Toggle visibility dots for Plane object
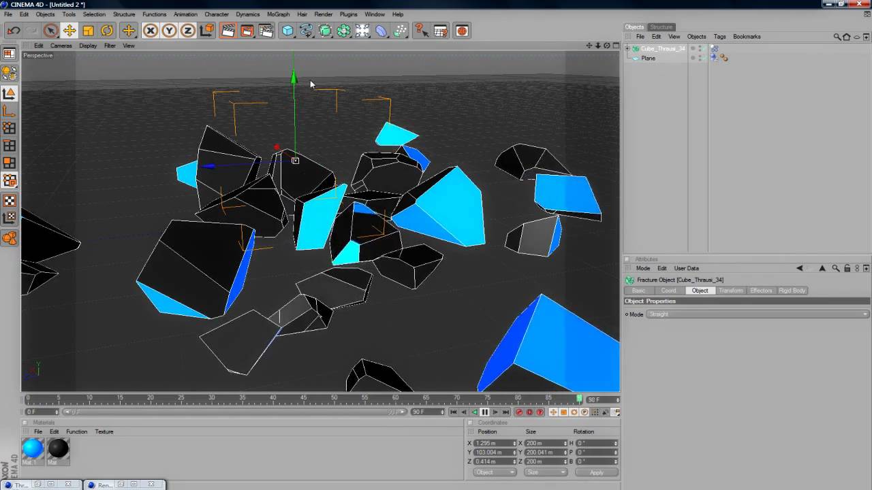The image size is (872, 490). pyautogui.click(x=700, y=59)
